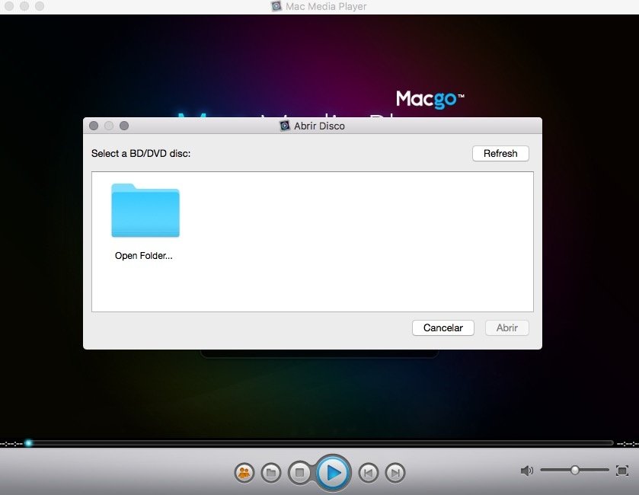This screenshot has width=639, height=495.
Task: Click Cancelar to dismiss dialog
Action: pyautogui.click(x=443, y=328)
